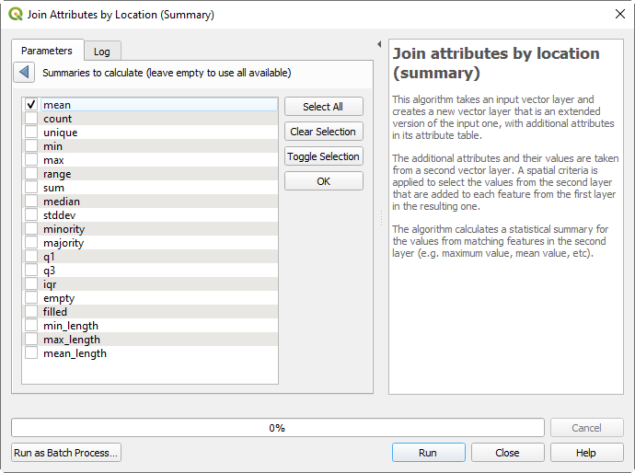Collapse the help panel with small arrow
This screenshot has width=635, height=473.
click(x=379, y=44)
